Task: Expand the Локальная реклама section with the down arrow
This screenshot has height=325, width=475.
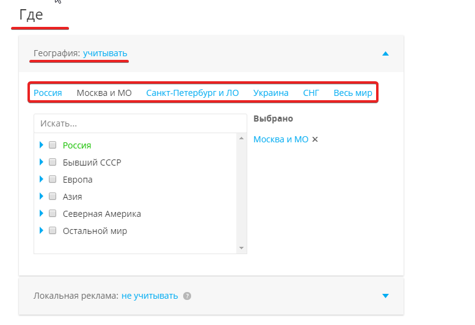Action: (x=385, y=296)
